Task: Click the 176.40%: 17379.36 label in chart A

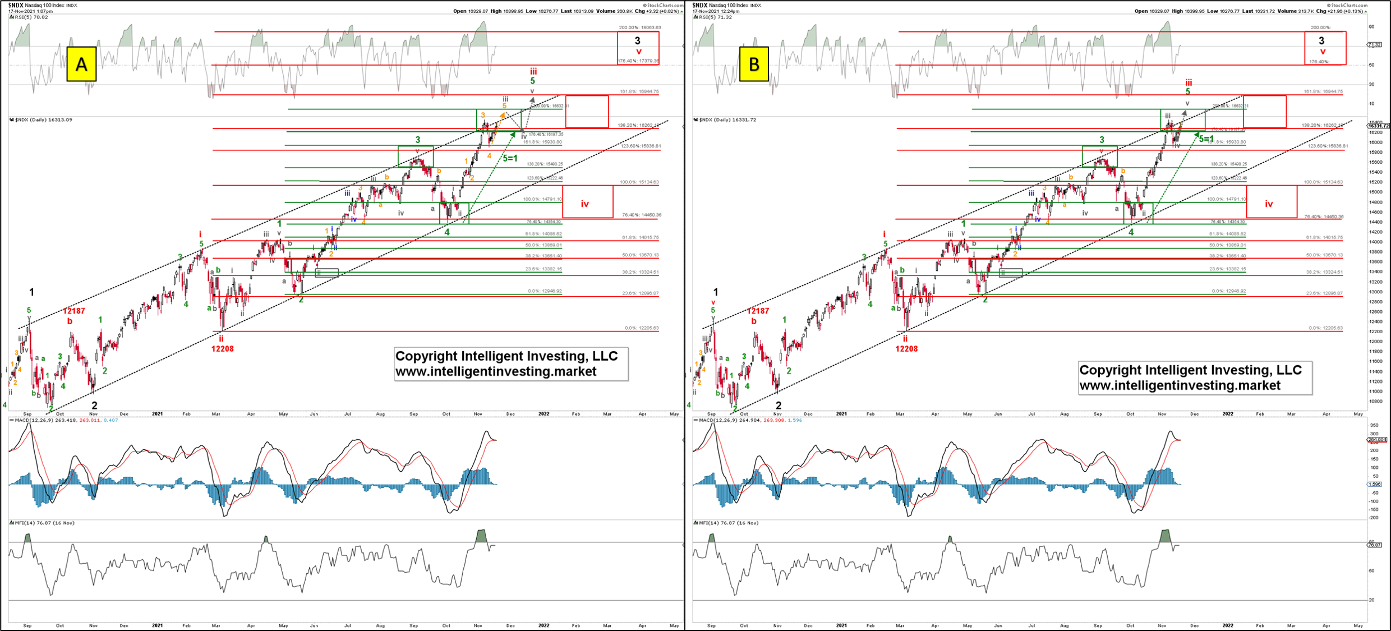Action: pyautogui.click(x=638, y=61)
